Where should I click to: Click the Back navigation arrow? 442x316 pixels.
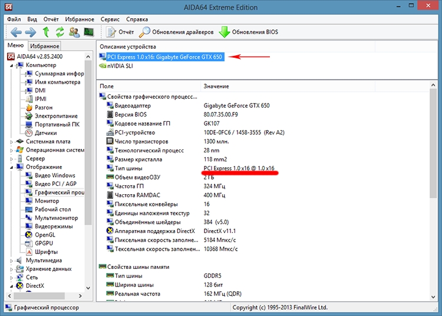(x=16, y=32)
